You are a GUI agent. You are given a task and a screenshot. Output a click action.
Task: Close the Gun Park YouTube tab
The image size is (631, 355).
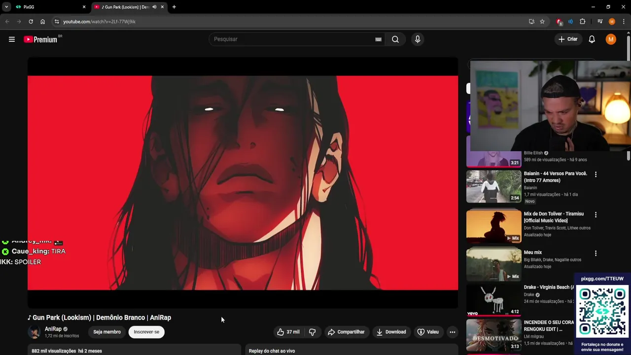[162, 7]
